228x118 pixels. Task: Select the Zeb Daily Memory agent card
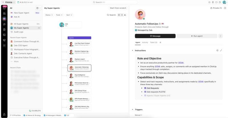80,107
